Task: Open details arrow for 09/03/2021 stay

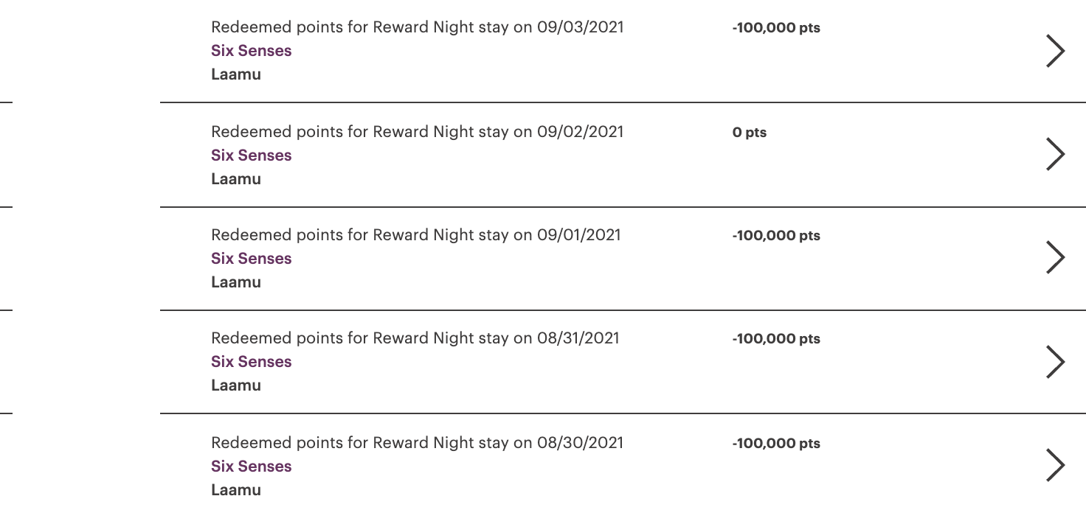Action: (1056, 51)
